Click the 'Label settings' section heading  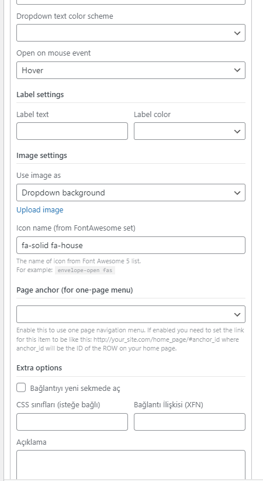tap(40, 94)
